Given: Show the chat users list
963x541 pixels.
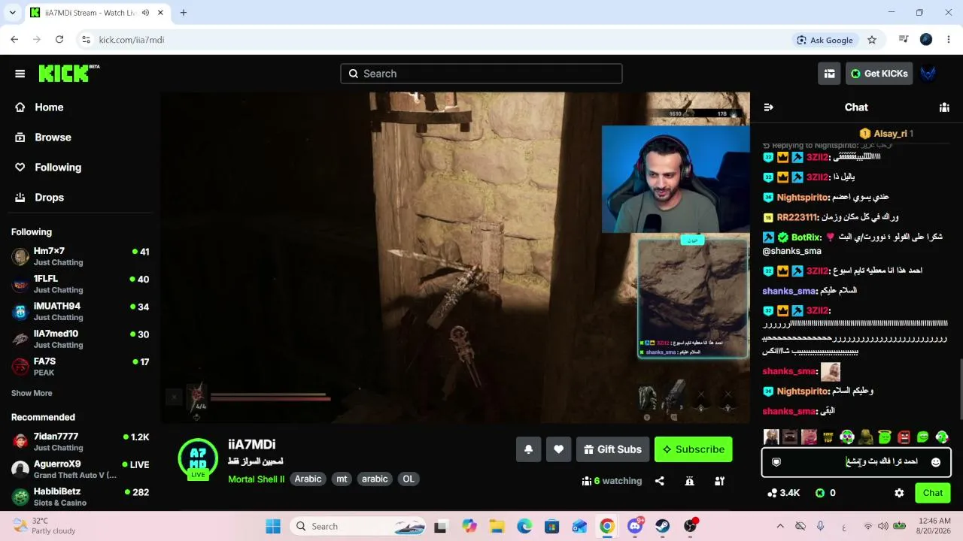Looking at the screenshot, I should click(944, 107).
